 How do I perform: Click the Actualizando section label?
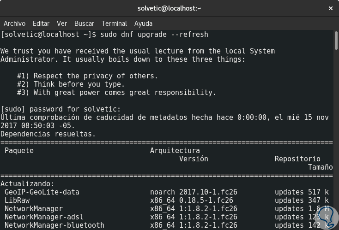coord(27,184)
